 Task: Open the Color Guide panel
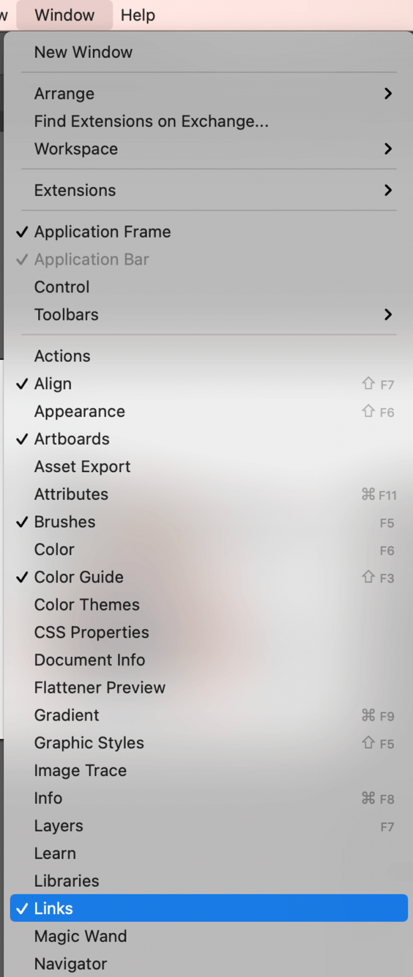coord(78,577)
